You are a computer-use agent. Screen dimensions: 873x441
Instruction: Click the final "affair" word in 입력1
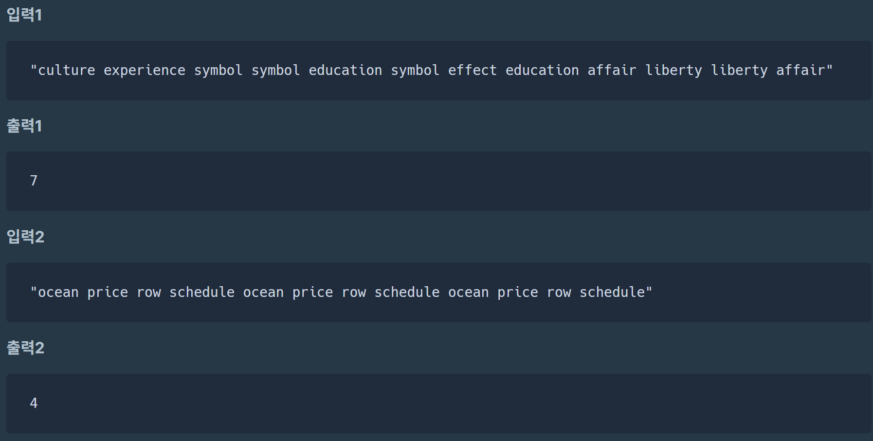pos(801,71)
